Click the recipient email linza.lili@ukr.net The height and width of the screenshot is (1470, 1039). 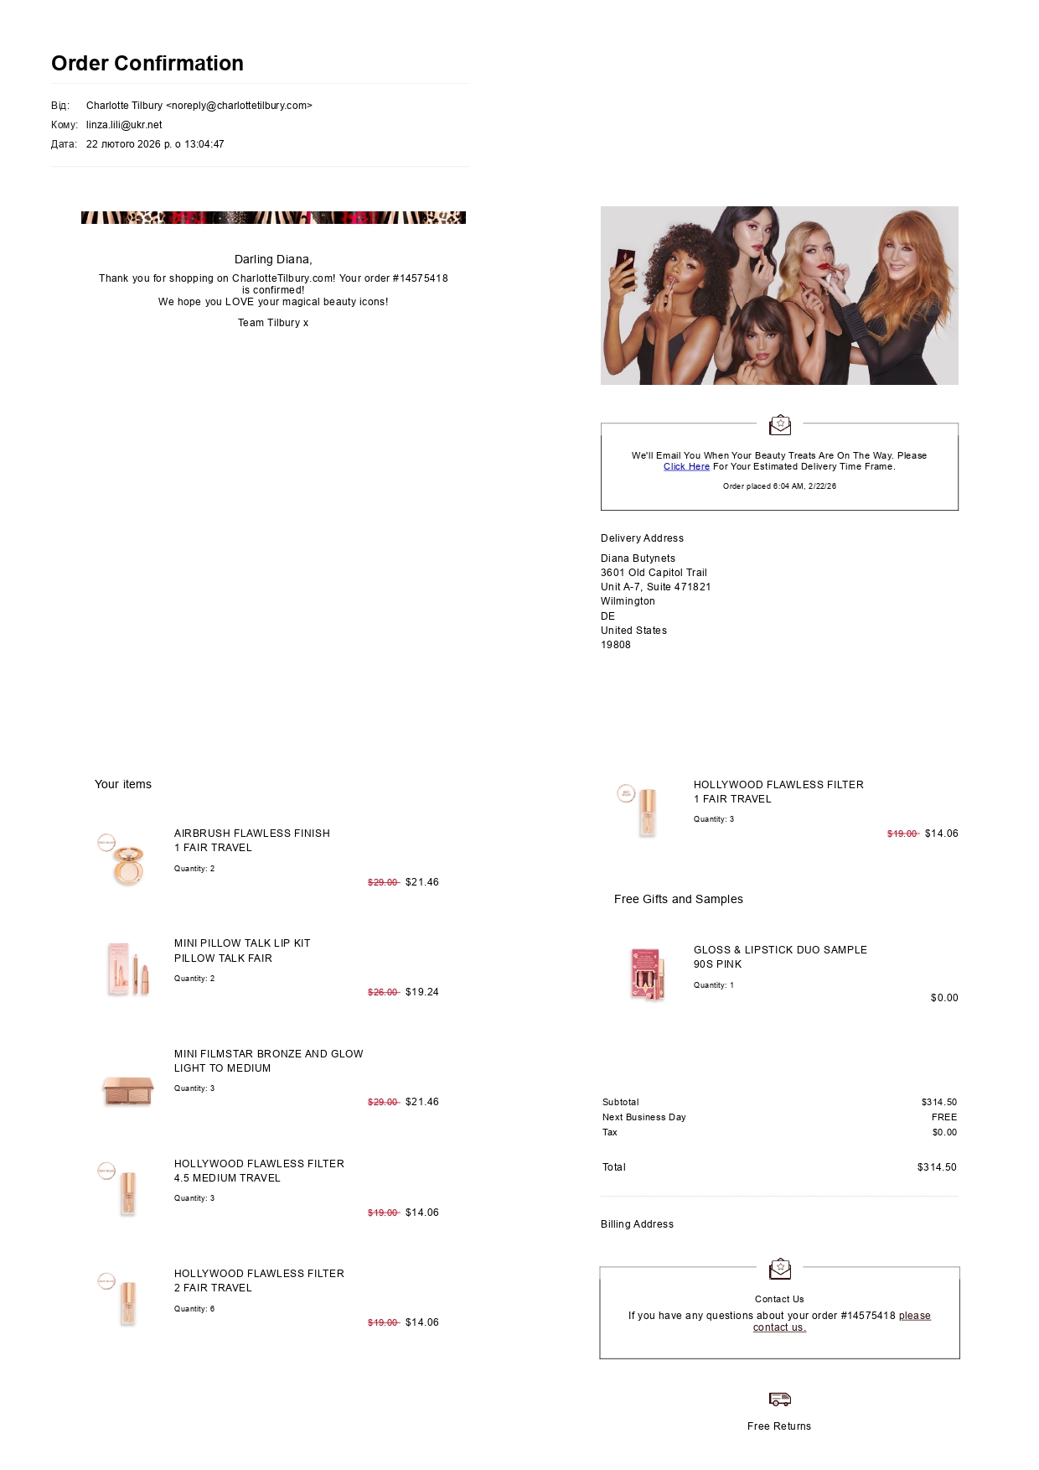(x=124, y=125)
